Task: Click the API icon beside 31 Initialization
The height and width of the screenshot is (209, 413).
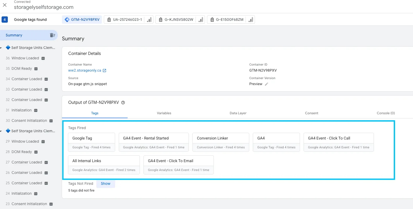Action: pos(36,110)
